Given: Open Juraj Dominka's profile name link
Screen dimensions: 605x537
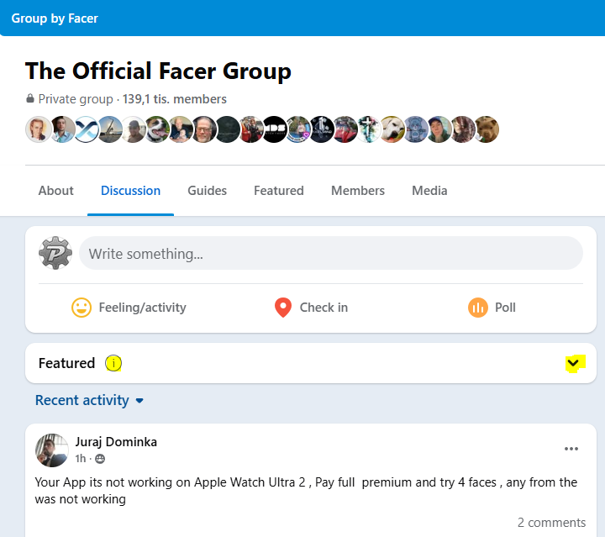Looking at the screenshot, I should coord(116,442).
